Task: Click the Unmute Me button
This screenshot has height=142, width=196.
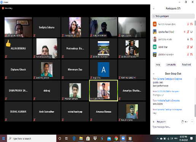Action: pyautogui.click(x=171, y=65)
